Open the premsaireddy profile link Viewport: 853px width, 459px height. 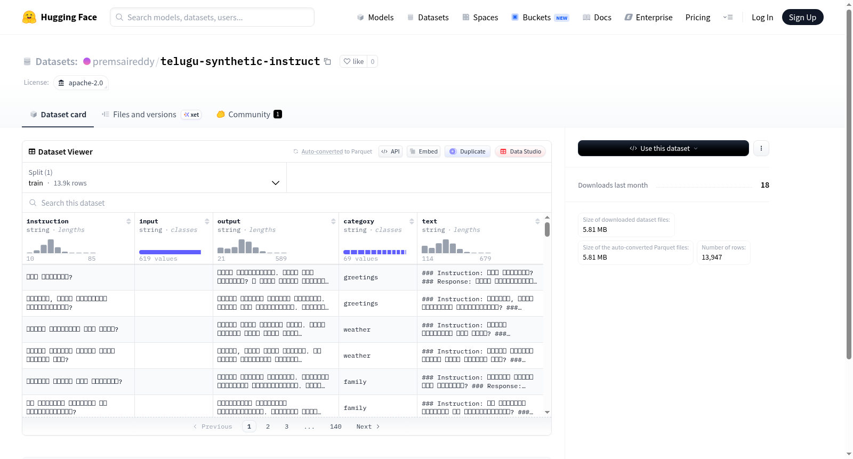(x=124, y=62)
